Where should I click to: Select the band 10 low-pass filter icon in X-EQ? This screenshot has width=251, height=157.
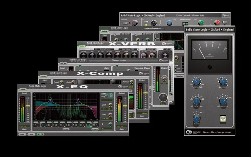click(x=96, y=124)
